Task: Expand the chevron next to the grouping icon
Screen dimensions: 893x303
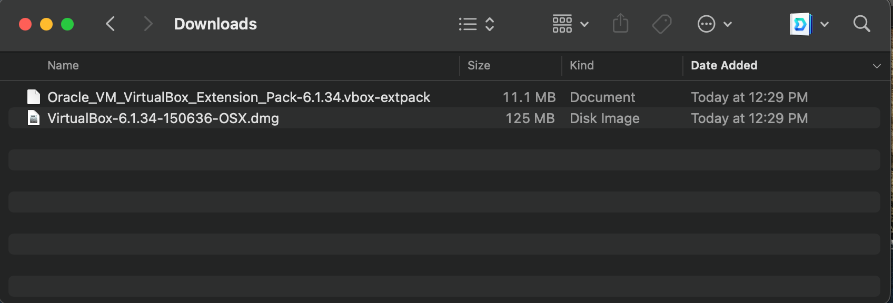Action: click(584, 24)
